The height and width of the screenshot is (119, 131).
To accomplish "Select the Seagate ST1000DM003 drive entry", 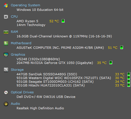I will 55,82.
